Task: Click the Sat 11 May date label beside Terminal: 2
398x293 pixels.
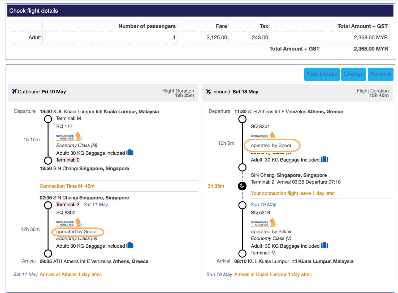Action: pyautogui.click(x=96, y=205)
